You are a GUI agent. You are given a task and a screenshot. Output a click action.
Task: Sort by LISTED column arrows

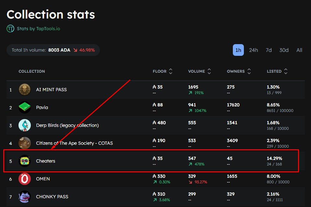click(x=286, y=71)
